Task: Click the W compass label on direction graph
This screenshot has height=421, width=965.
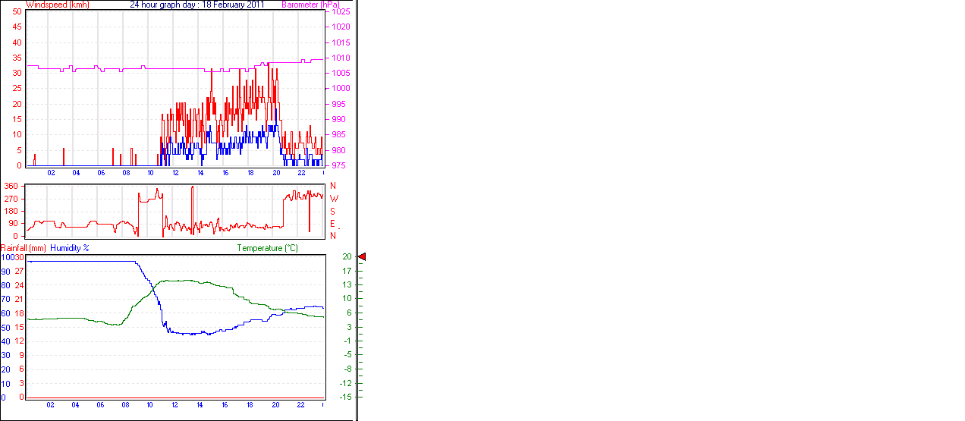Action: tap(333, 199)
